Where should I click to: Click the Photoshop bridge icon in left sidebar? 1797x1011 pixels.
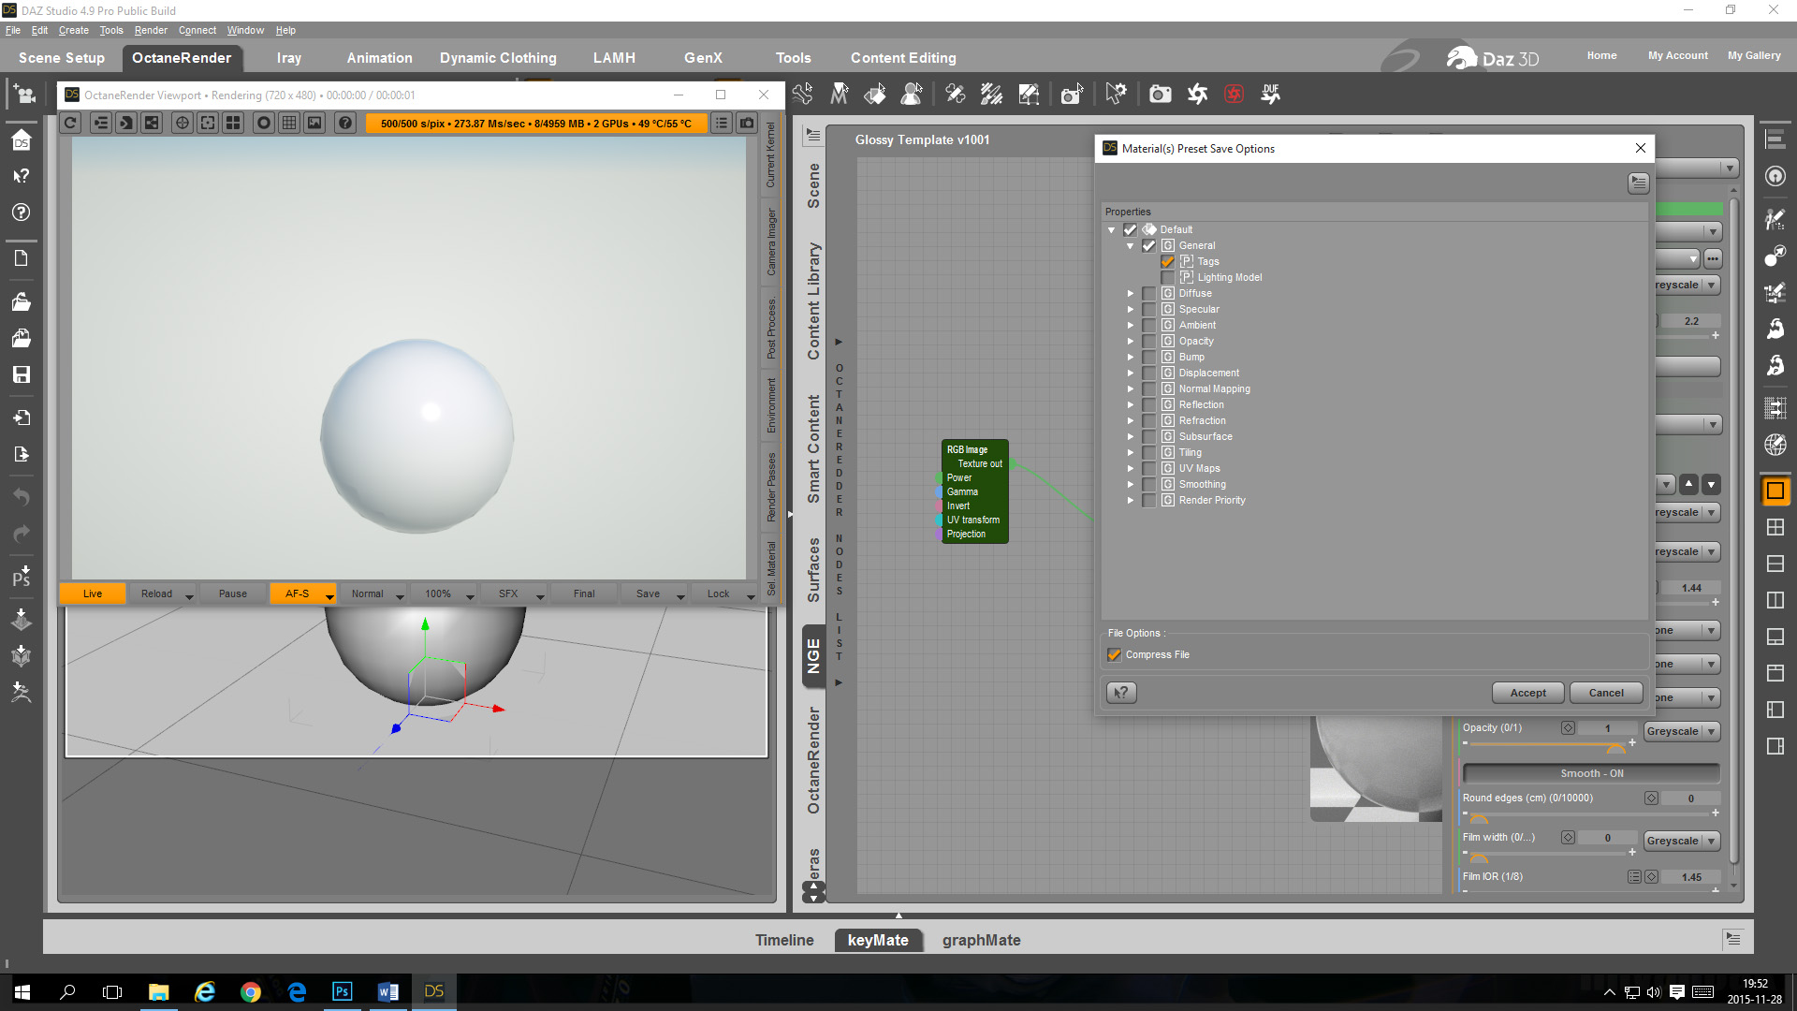pos(21,577)
